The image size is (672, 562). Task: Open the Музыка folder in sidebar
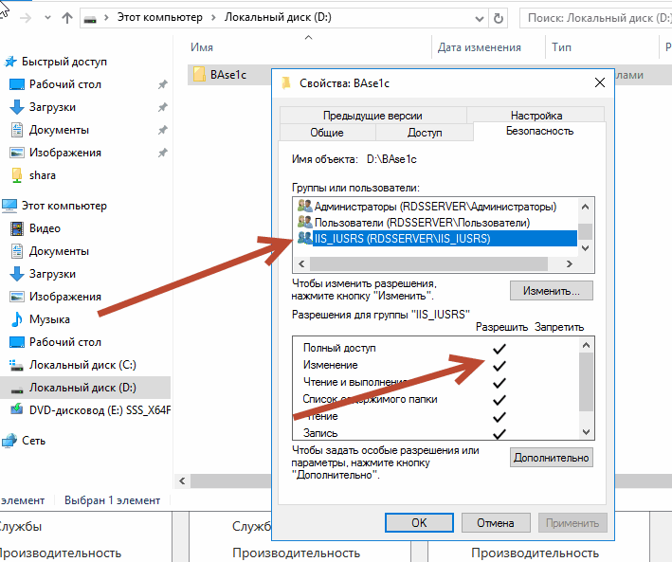49,319
